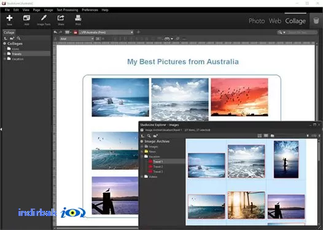Click the archive icon left of the Explorer path
This screenshot has height=230, width=323.
tap(142, 130)
